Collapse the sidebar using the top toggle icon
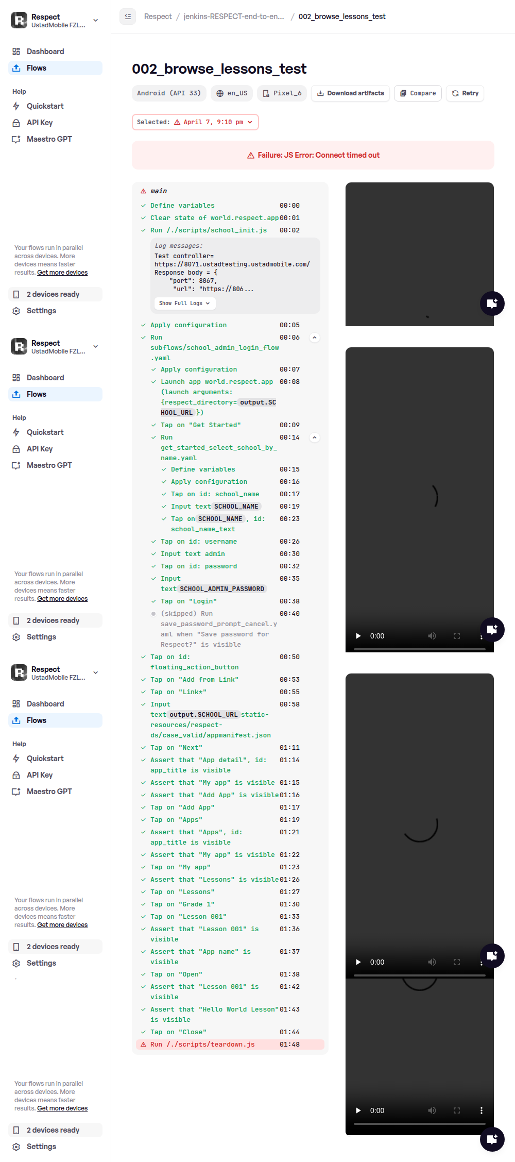515x1162 pixels. [128, 16]
